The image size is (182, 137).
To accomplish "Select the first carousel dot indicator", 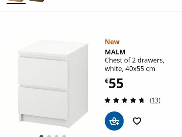I will (x=42, y=136).
